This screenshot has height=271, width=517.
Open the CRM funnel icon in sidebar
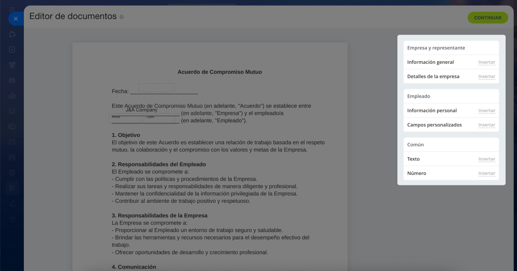click(x=12, y=65)
